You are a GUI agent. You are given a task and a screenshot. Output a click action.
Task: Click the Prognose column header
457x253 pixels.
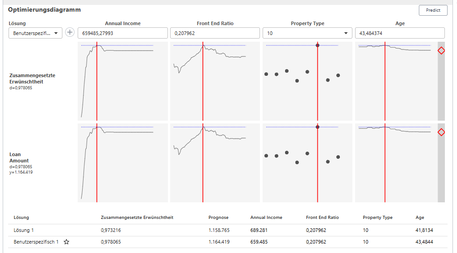coord(219,218)
